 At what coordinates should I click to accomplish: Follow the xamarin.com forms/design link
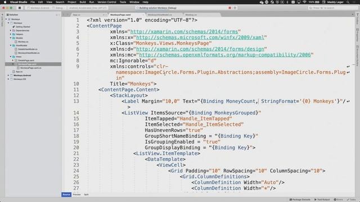coord(200,49)
